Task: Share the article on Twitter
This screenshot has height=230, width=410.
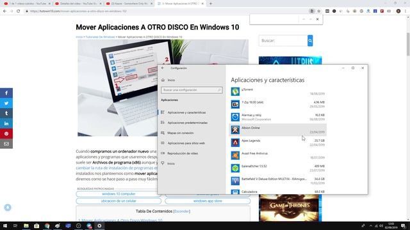Action: [x=6, y=103]
